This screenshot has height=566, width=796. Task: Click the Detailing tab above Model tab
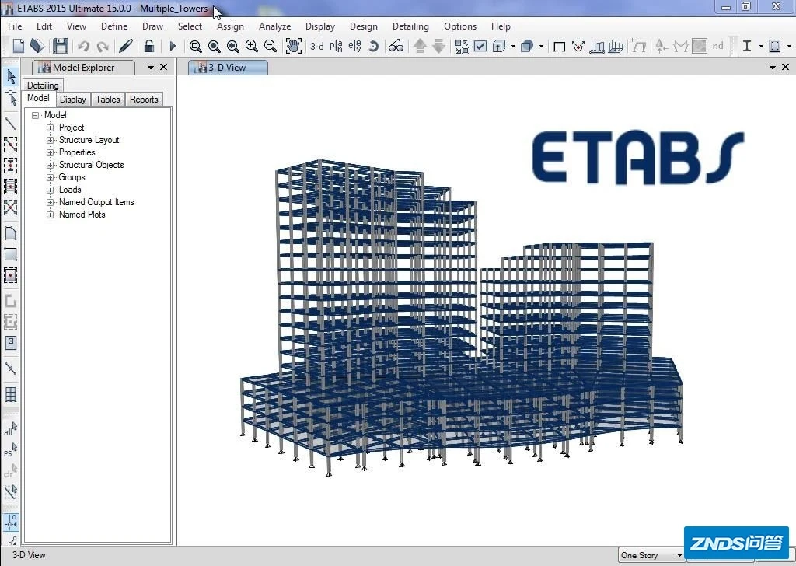click(43, 86)
